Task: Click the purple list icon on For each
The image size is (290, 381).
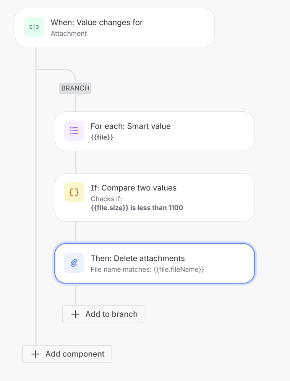Action: point(74,131)
